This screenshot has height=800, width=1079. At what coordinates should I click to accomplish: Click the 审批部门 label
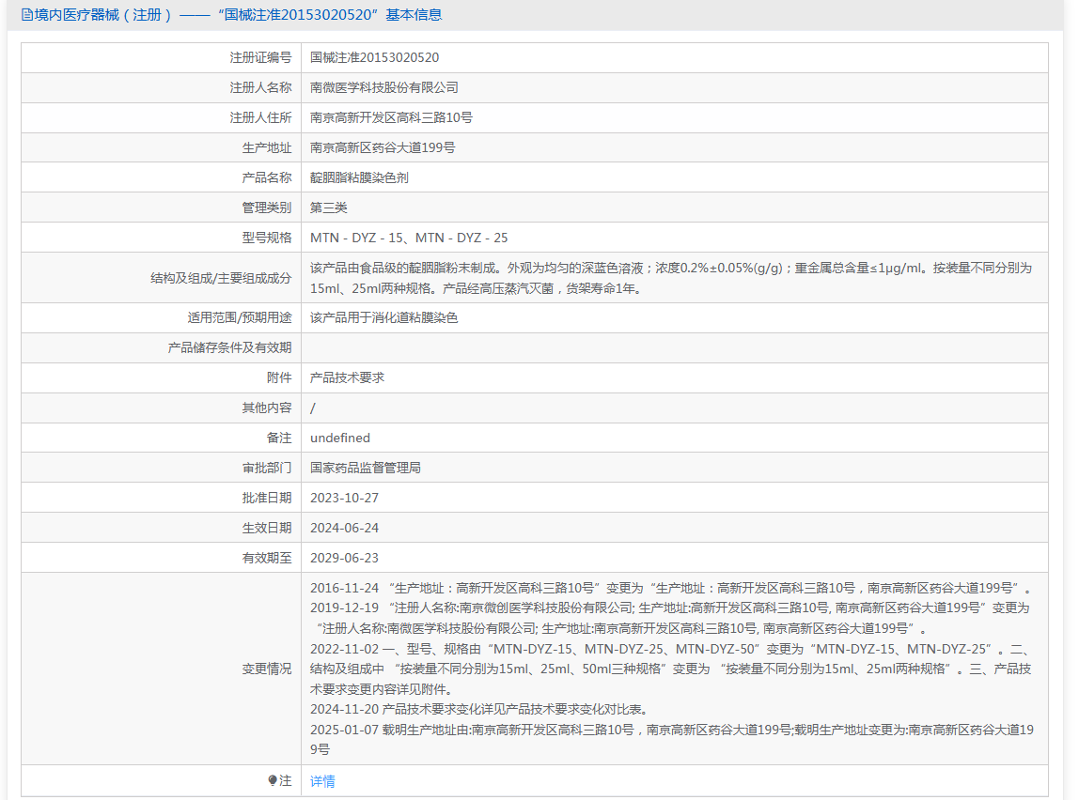coord(267,468)
